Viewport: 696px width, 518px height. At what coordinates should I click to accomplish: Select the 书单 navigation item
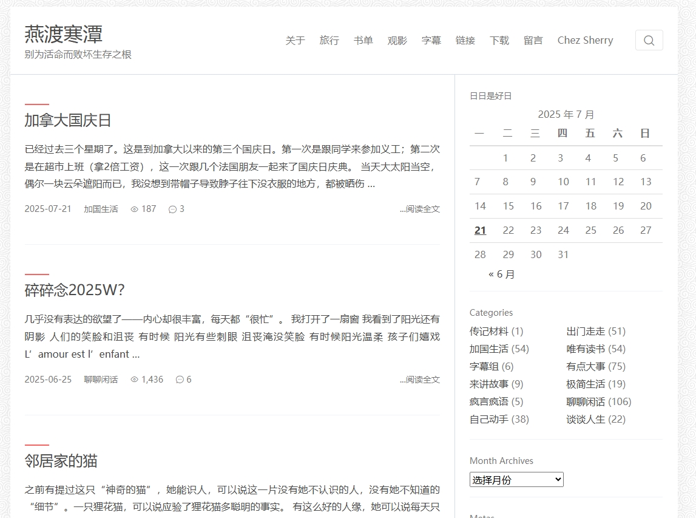[363, 41]
